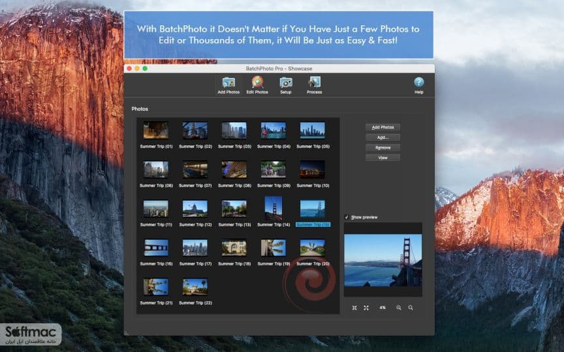Select the Summer Trip (03) photo thumbnail

234,130
